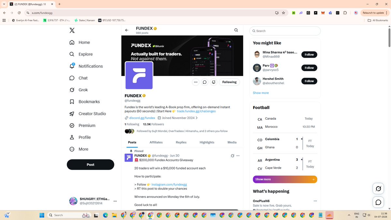
Task: Open the Chrome apps grid on bookmarks bar
Action: tap(4, 20)
